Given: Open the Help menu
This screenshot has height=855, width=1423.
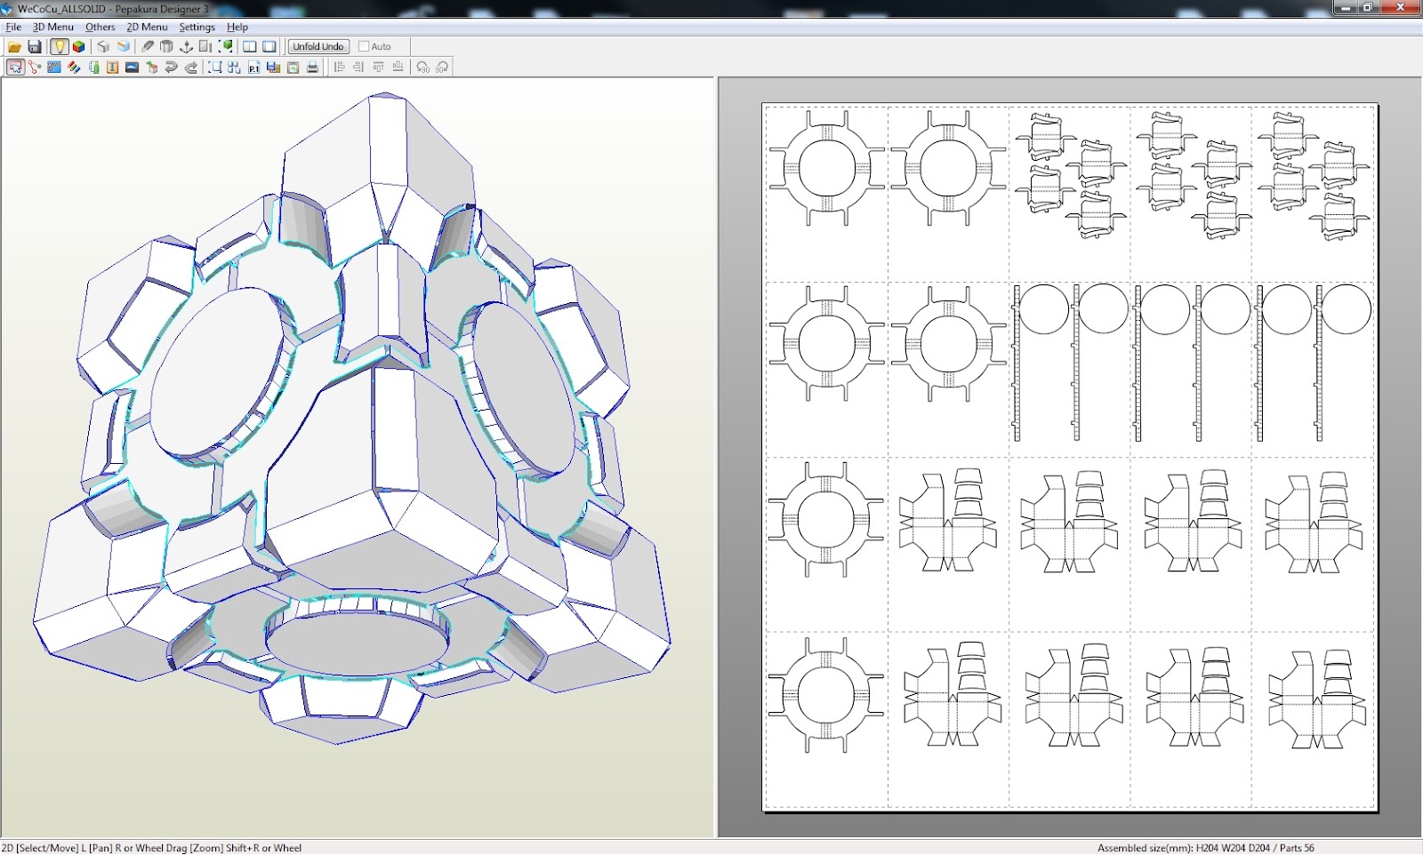Looking at the screenshot, I should [237, 27].
